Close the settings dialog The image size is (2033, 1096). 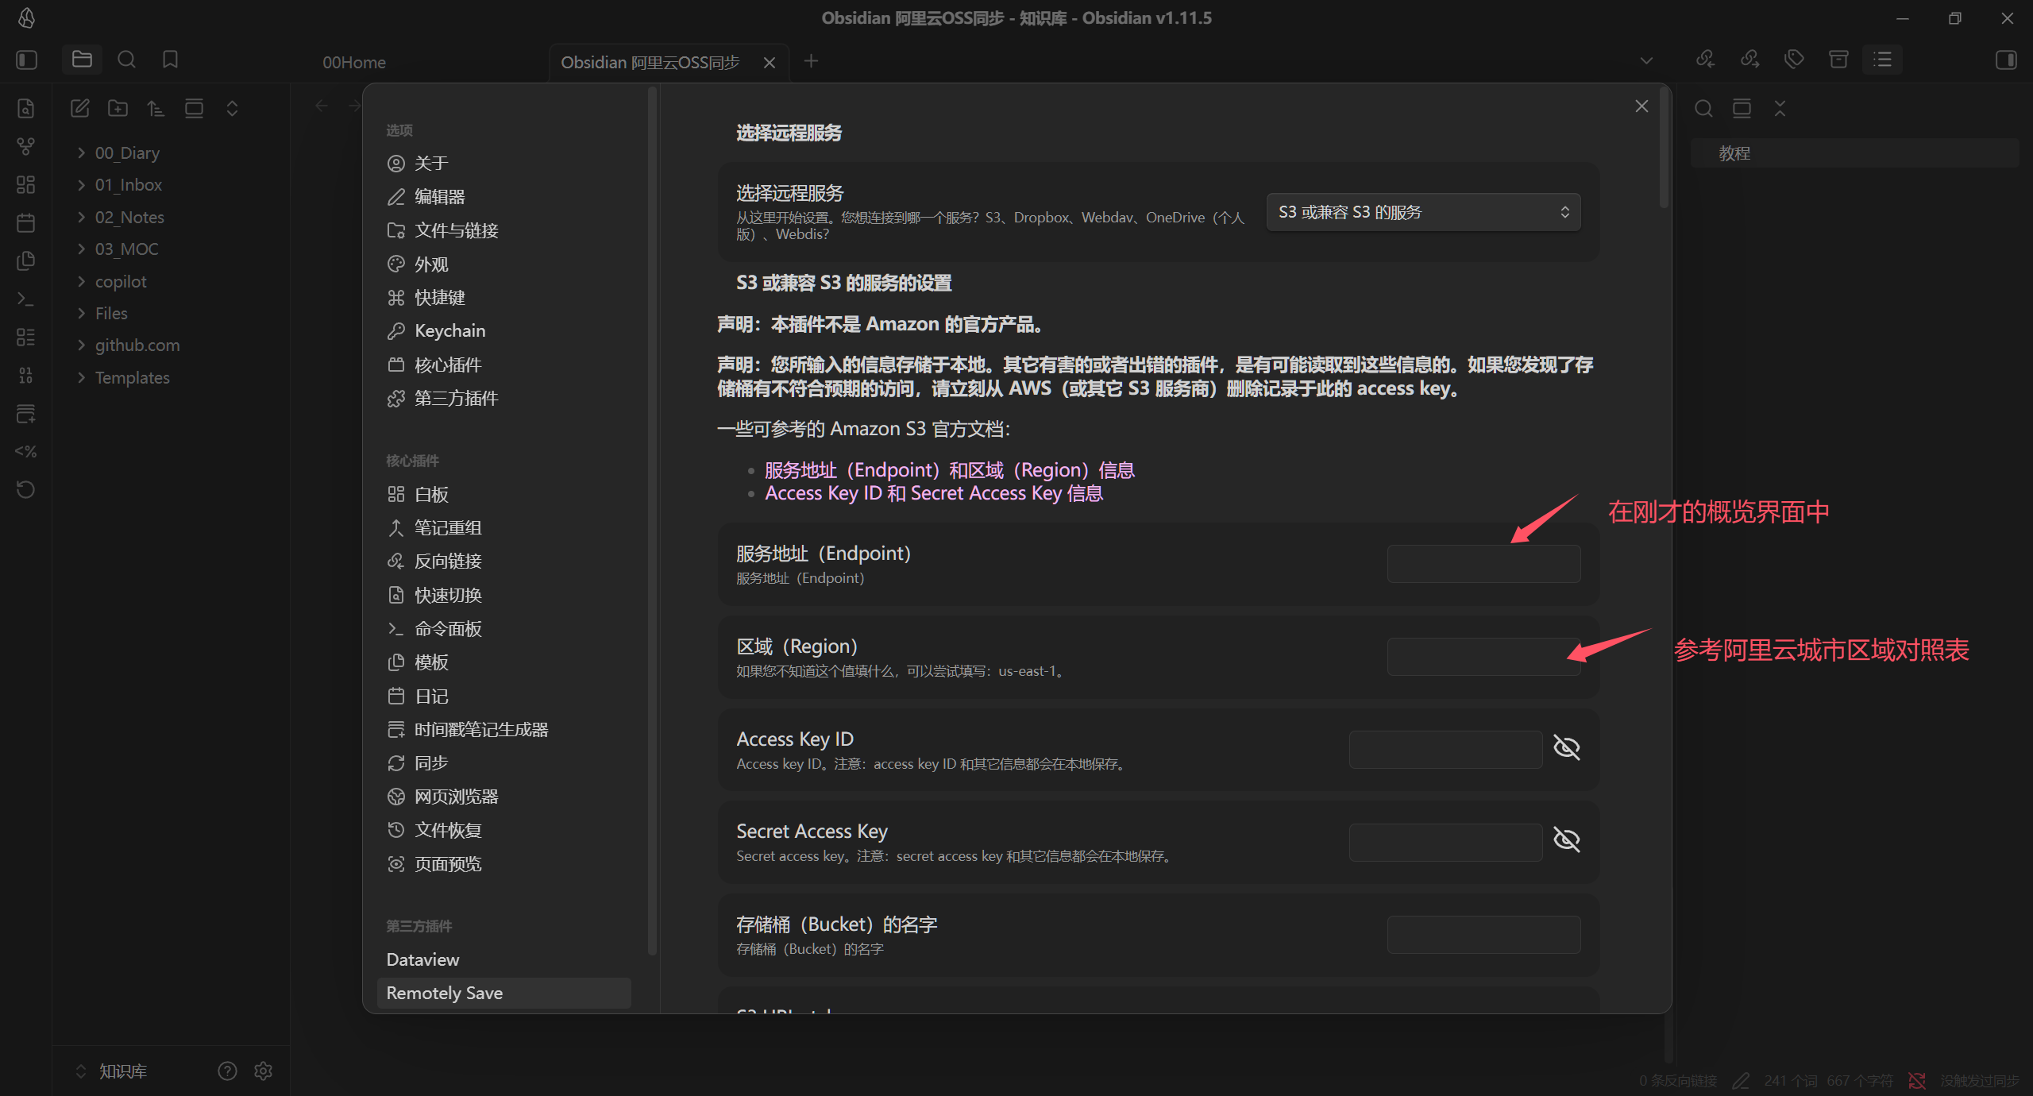1641,106
